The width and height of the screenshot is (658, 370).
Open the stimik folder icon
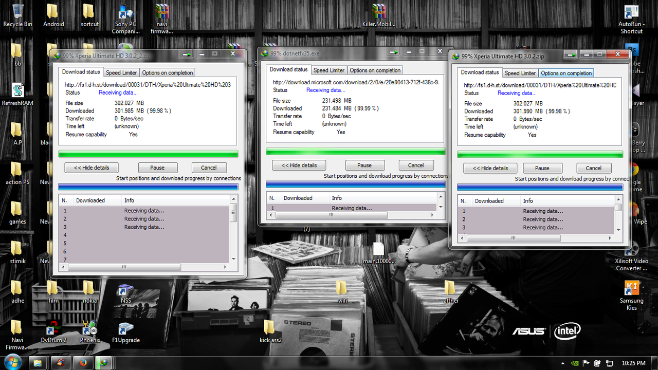pos(17,252)
